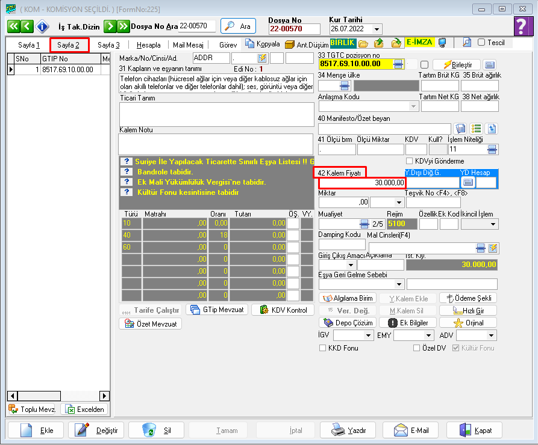This screenshot has width=538, height=445.
Task: Click the monitor icon next to E-İMZA
Action: tap(443, 43)
